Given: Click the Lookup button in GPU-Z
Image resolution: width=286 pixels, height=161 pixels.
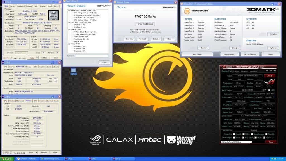Looking at the screenshot, I should pyautogui.click(x=270, y=76).
